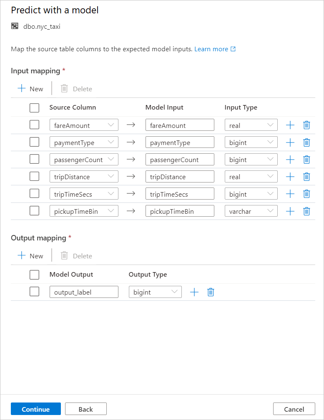Click the plus icon on the tripDistance row
Viewport: 324px width, 420px height.
click(x=290, y=176)
